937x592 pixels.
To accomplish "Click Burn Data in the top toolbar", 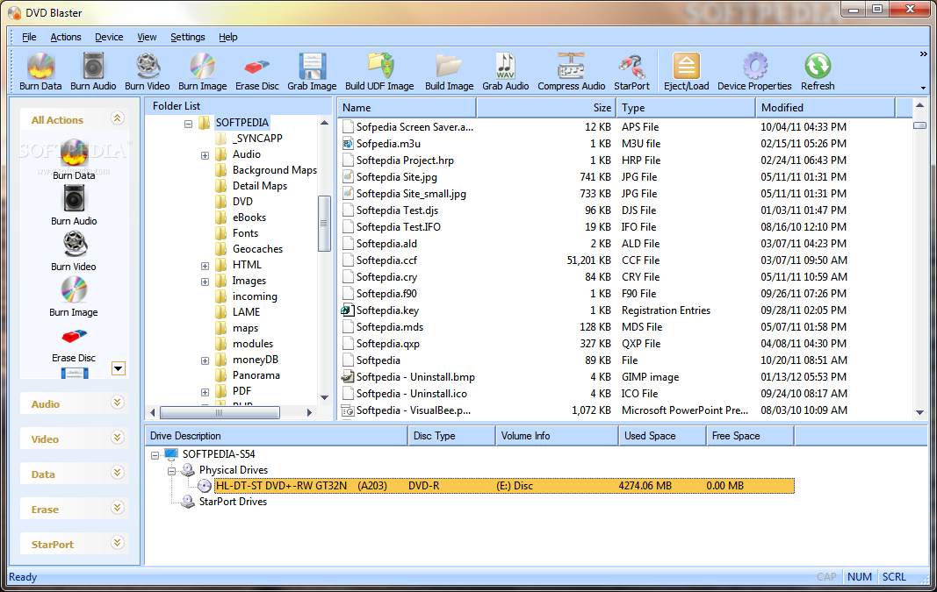I will click(40, 72).
